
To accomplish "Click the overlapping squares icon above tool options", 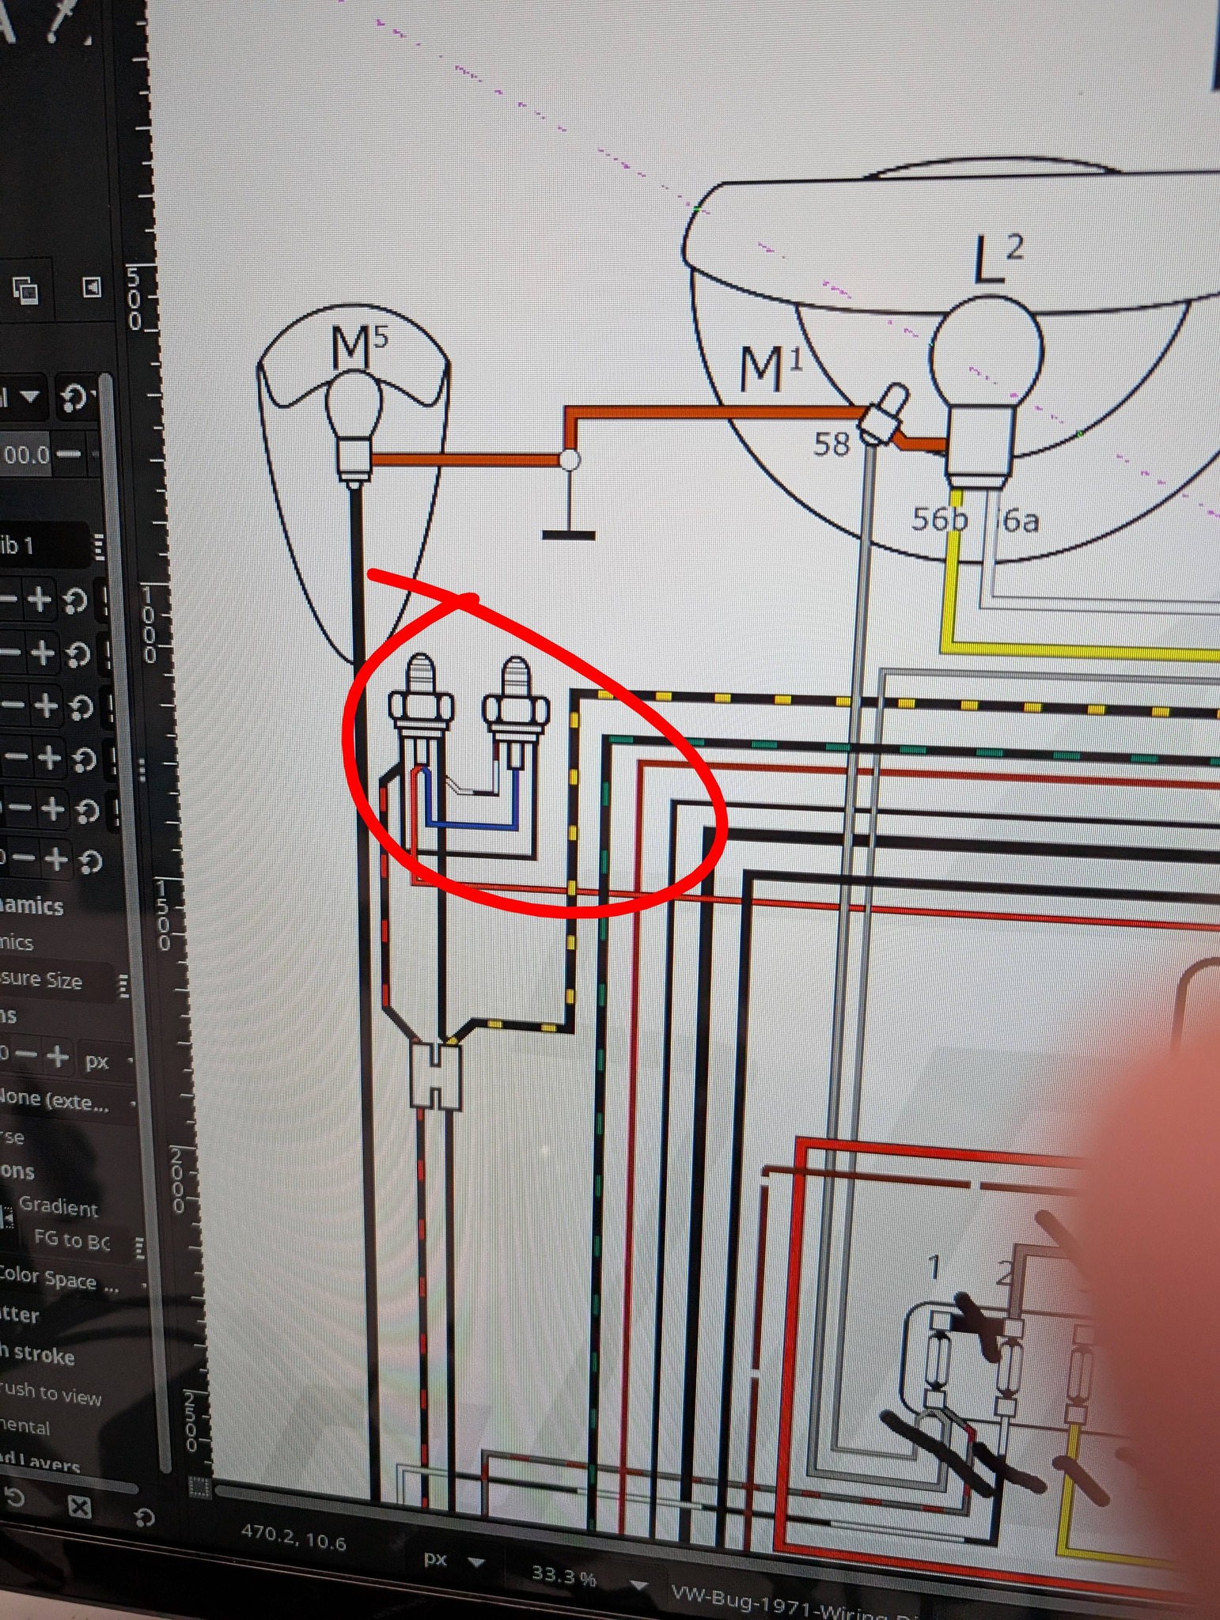I will click(x=25, y=290).
